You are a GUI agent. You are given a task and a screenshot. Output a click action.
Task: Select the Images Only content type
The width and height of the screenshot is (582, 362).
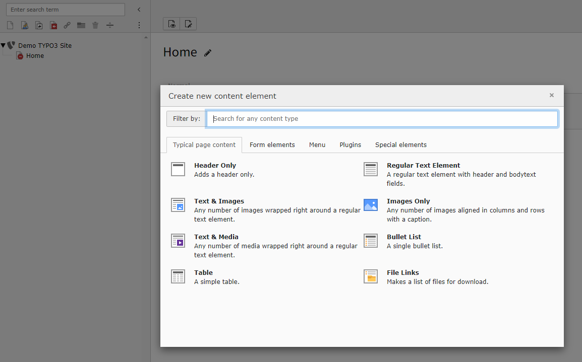coord(408,201)
